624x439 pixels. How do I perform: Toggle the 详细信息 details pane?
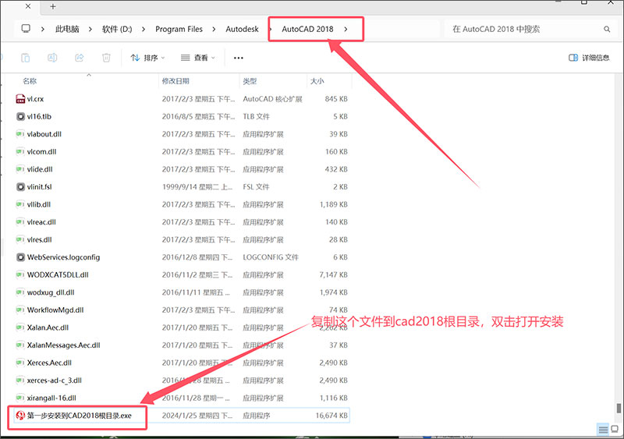[x=589, y=58]
